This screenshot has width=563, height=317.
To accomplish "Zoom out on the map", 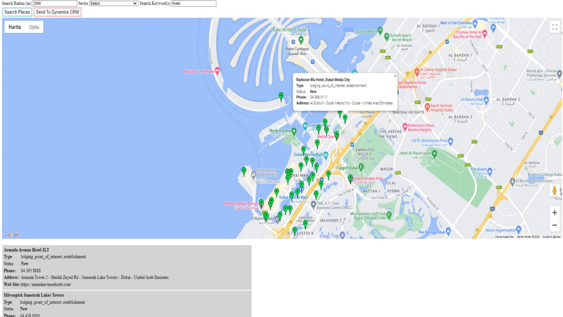I will click(554, 225).
